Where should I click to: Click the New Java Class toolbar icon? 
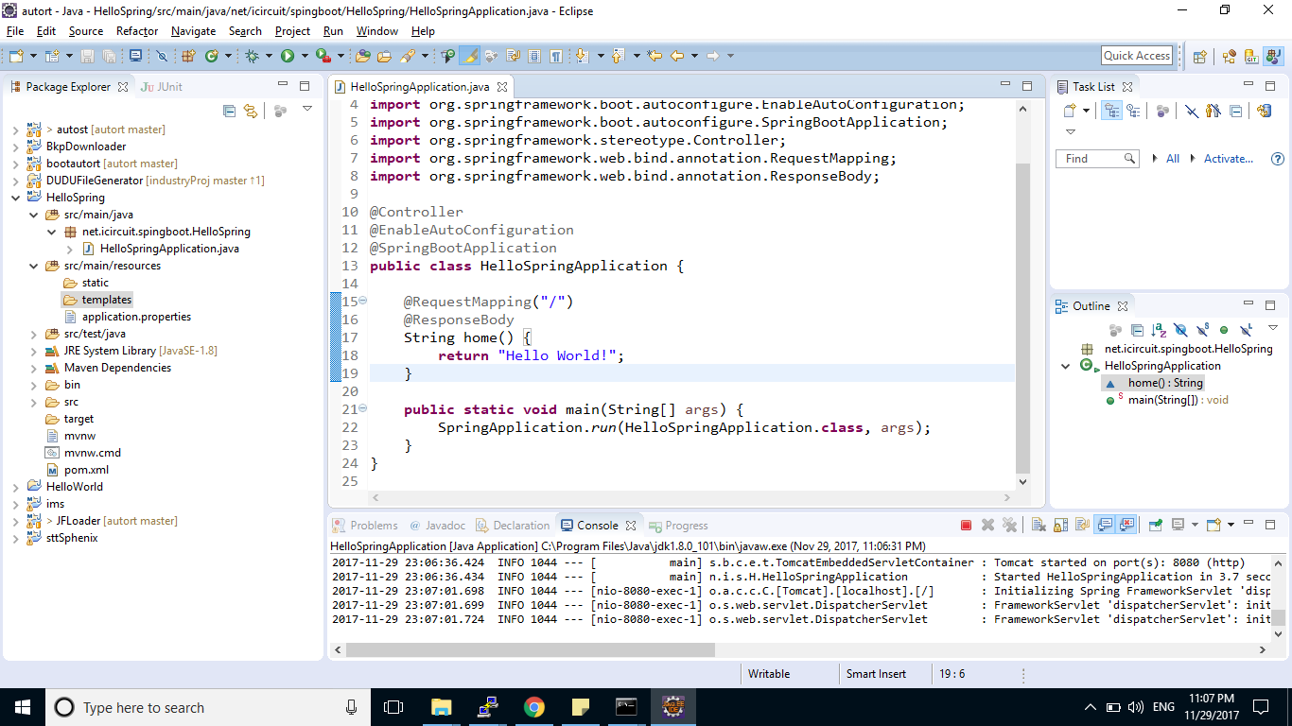[x=211, y=56]
